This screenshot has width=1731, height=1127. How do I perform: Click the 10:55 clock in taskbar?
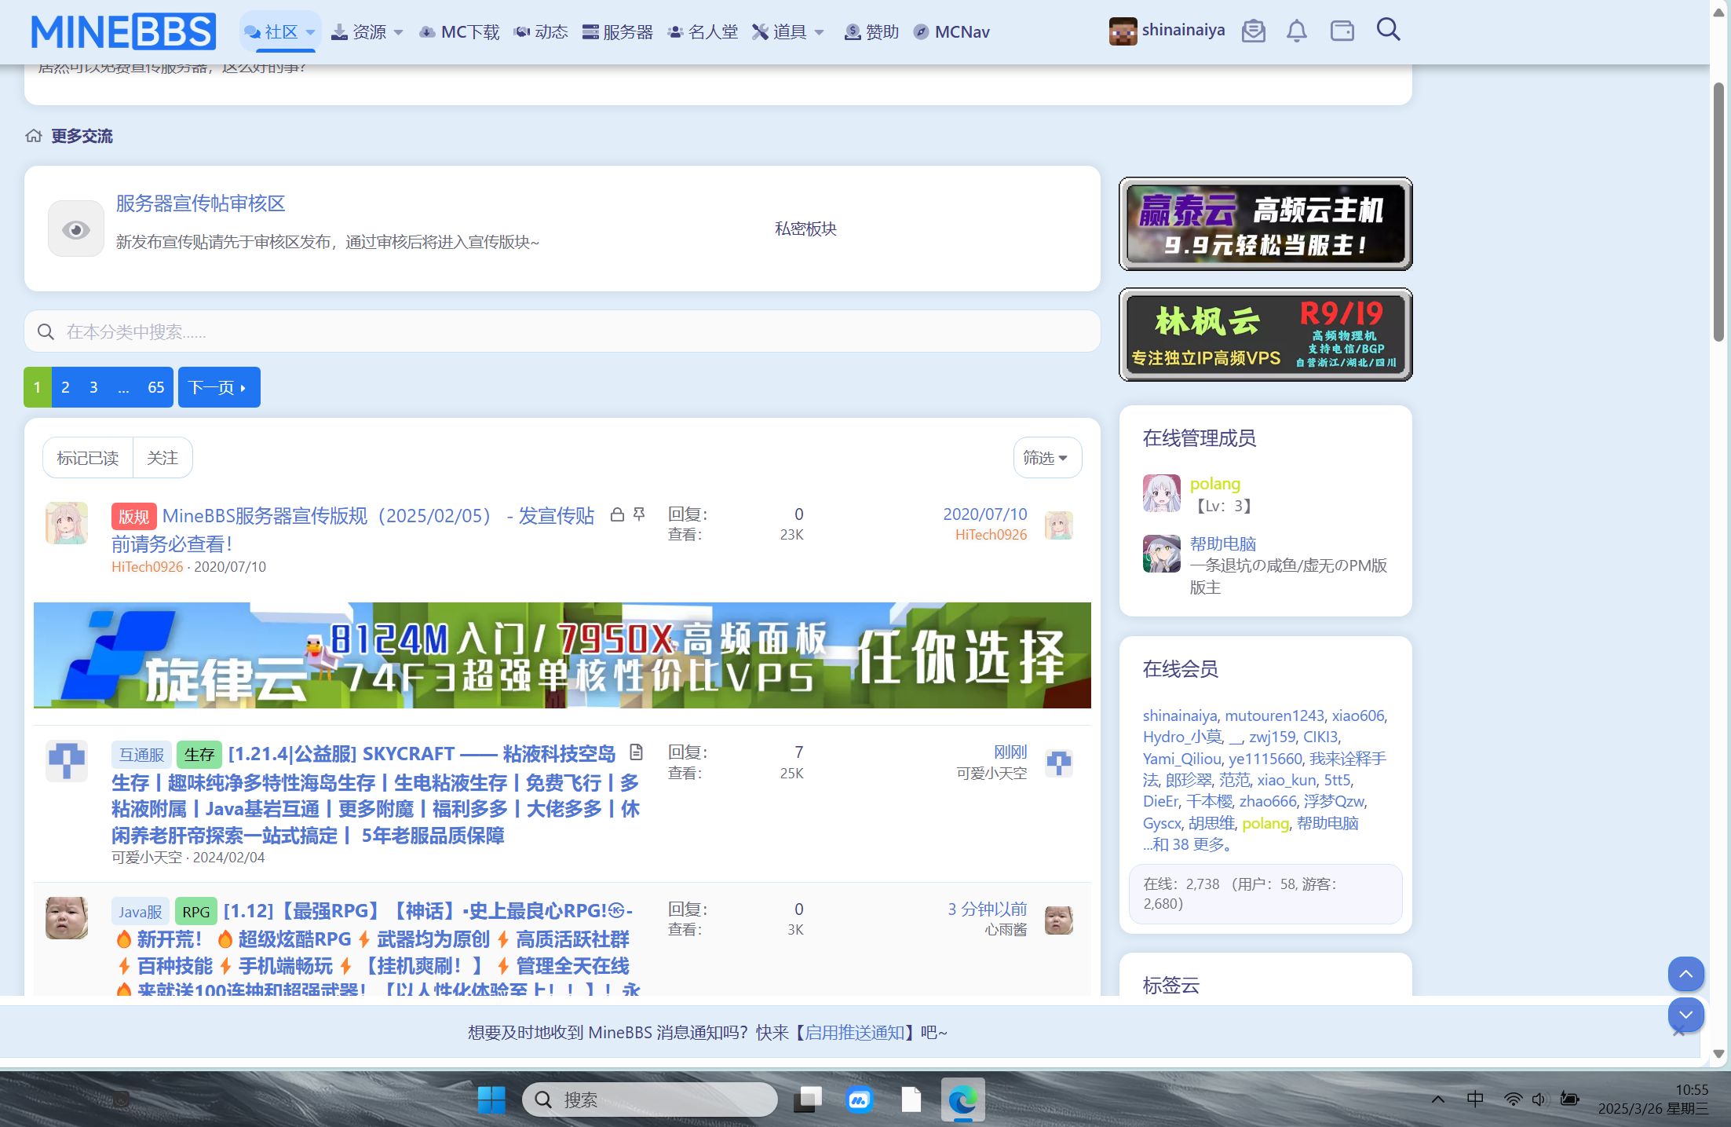pos(1691,1089)
